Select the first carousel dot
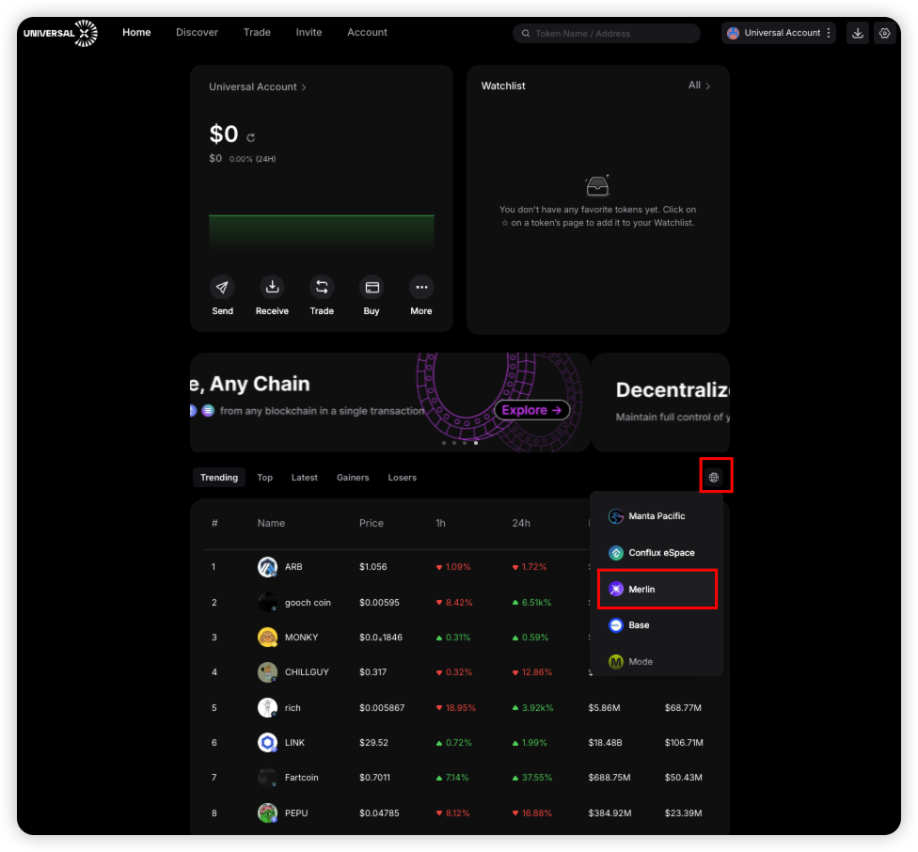 click(x=444, y=443)
